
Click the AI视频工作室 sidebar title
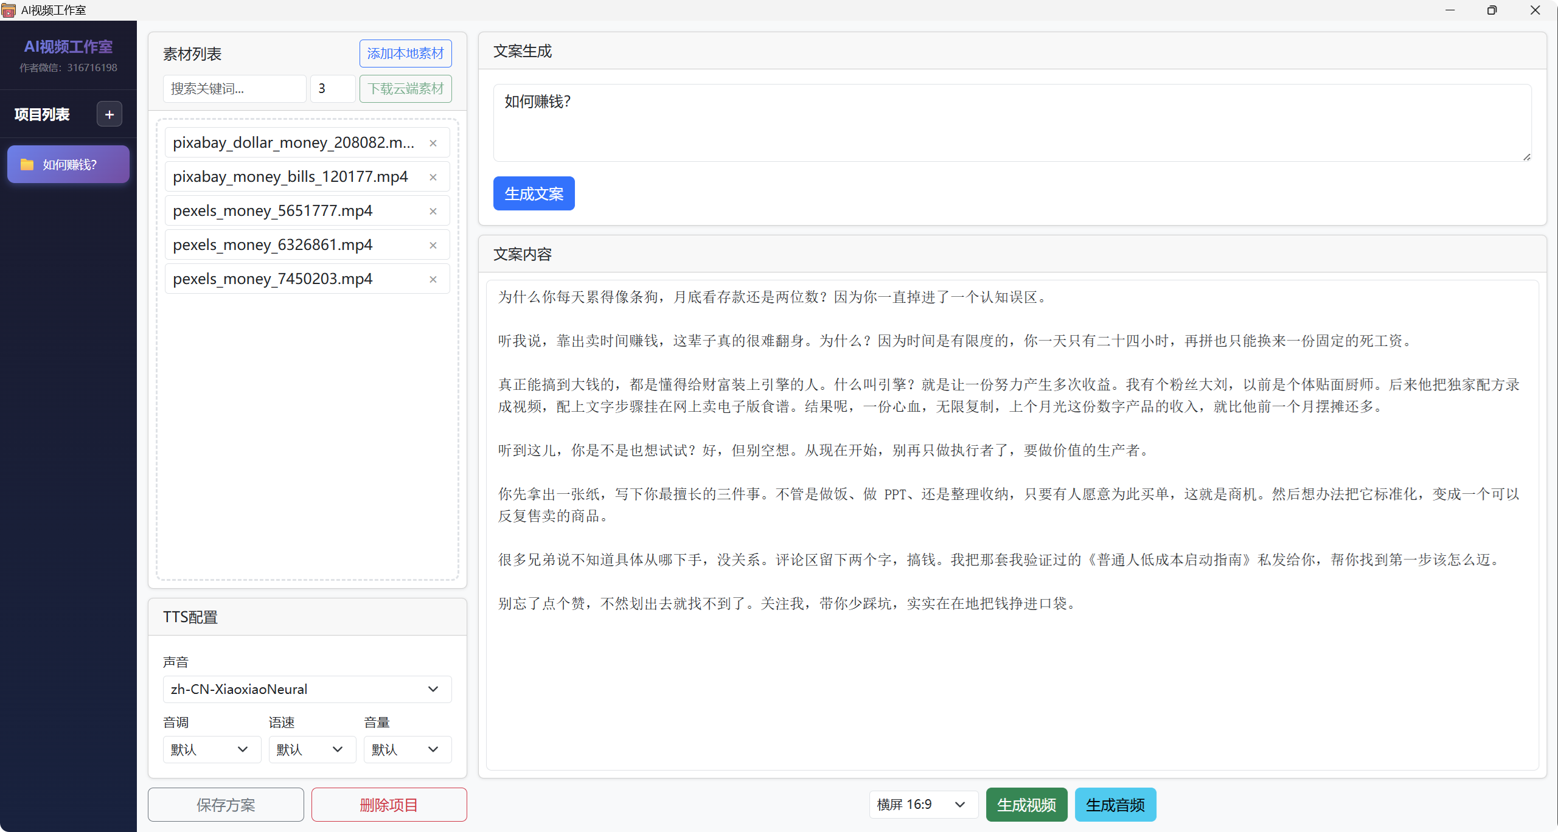click(68, 47)
